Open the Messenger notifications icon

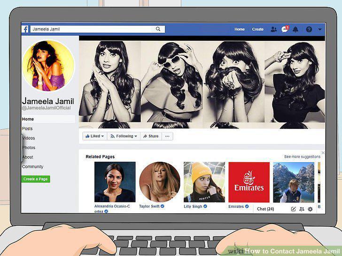pyautogui.click(x=285, y=29)
